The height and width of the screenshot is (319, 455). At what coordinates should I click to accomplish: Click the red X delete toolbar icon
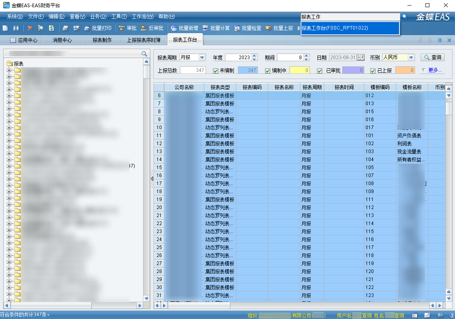(30, 28)
